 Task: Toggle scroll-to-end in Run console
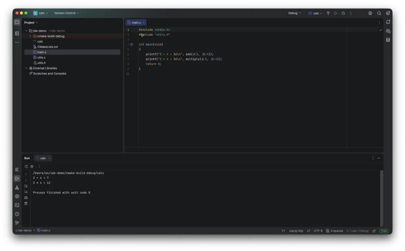[x=26, y=192]
